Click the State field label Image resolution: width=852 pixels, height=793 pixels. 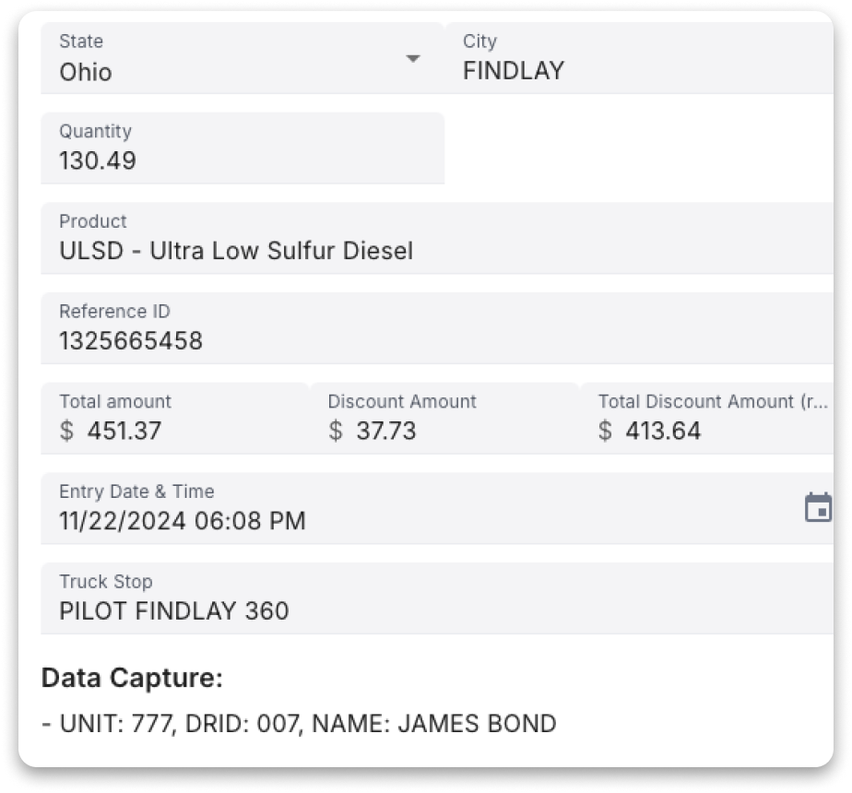pos(81,41)
